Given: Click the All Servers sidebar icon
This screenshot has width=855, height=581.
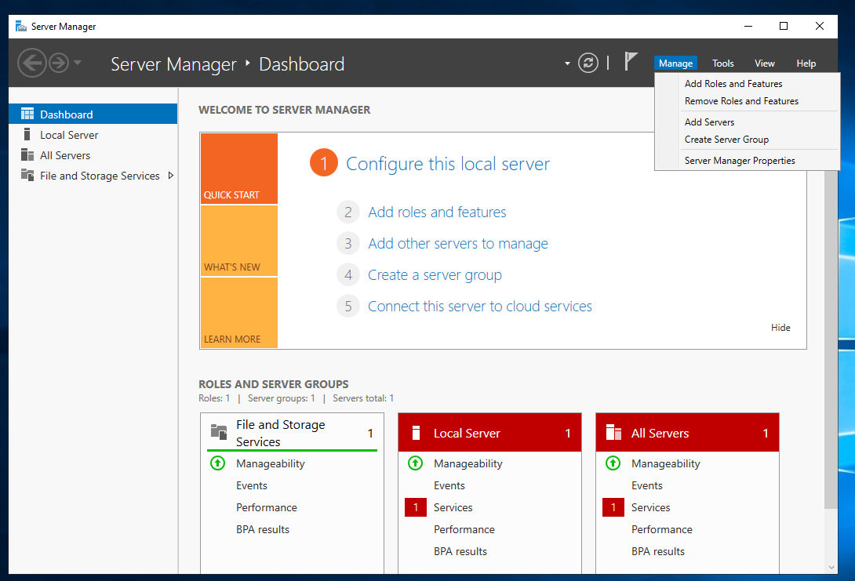Looking at the screenshot, I should (x=27, y=155).
